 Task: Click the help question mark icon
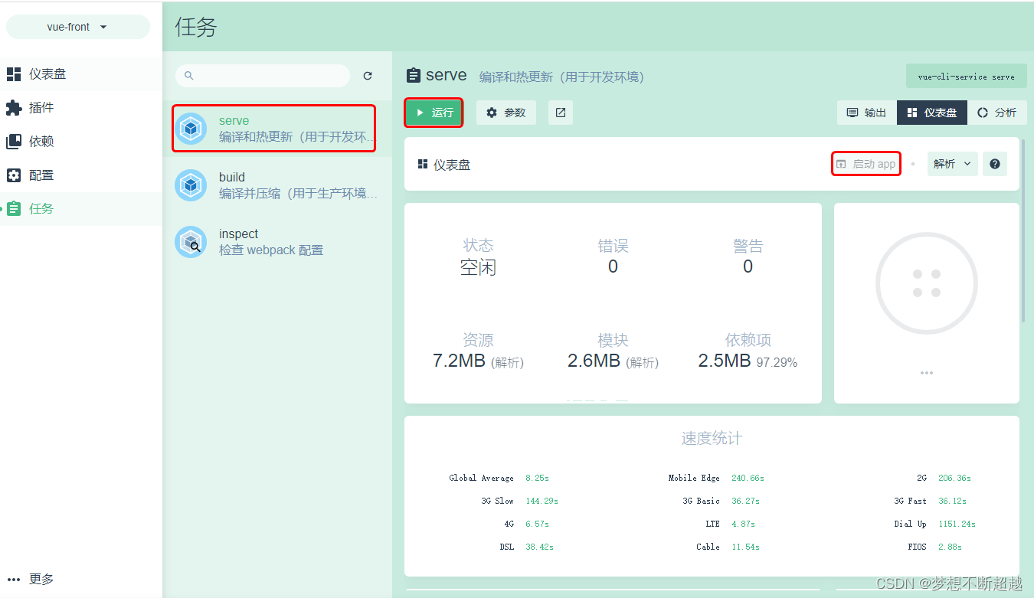tap(995, 164)
